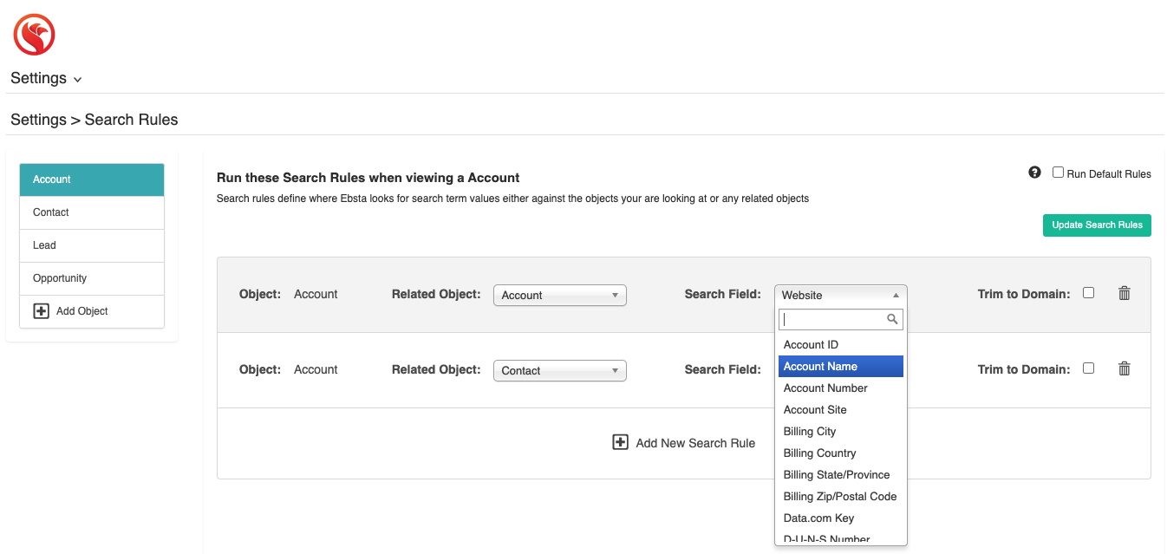This screenshot has width=1167, height=554.
Task: Open the Related Object dropdown showing Contact
Action: [x=559, y=370]
